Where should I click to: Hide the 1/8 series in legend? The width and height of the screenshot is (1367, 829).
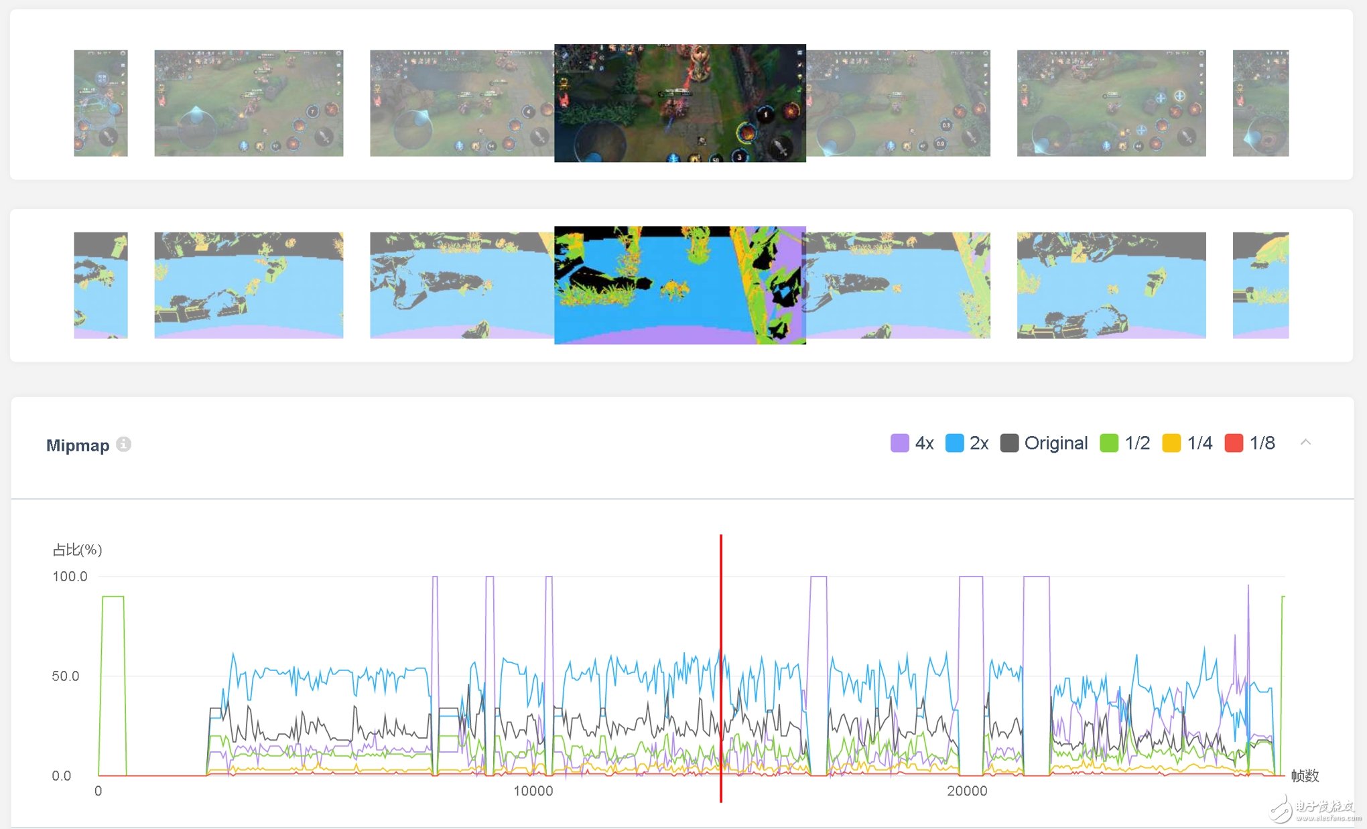(1262, 443)
